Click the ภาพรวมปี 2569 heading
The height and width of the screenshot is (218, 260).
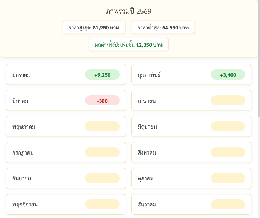[129, 12]
